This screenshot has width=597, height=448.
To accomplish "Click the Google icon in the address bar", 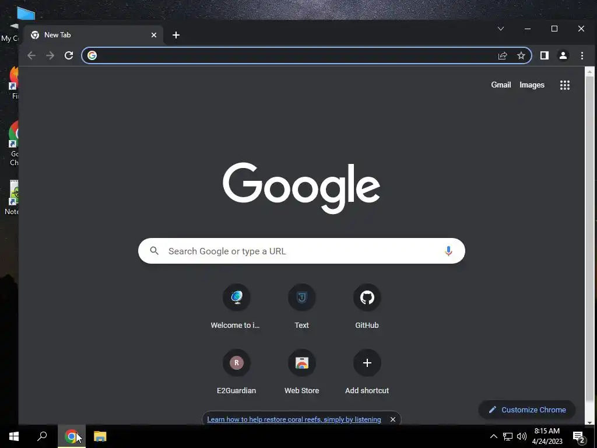I will tap(92, 55).
